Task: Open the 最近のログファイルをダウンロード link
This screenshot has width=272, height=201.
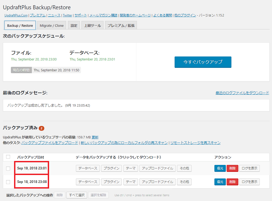Action: click(242, 93)
